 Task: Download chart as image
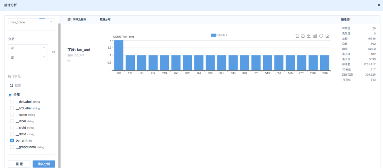click(327, 36)
